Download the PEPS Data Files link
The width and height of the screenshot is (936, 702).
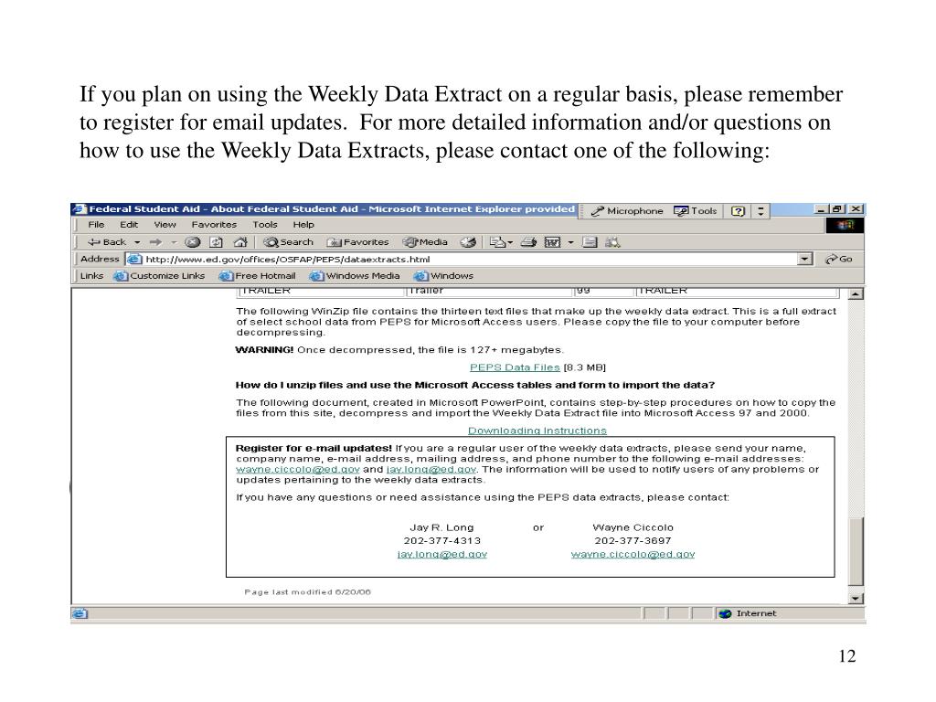coord(515,367)
